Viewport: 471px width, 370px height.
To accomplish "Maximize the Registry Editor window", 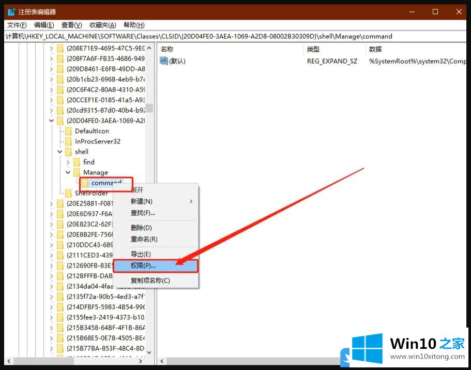I will point(435,12).
